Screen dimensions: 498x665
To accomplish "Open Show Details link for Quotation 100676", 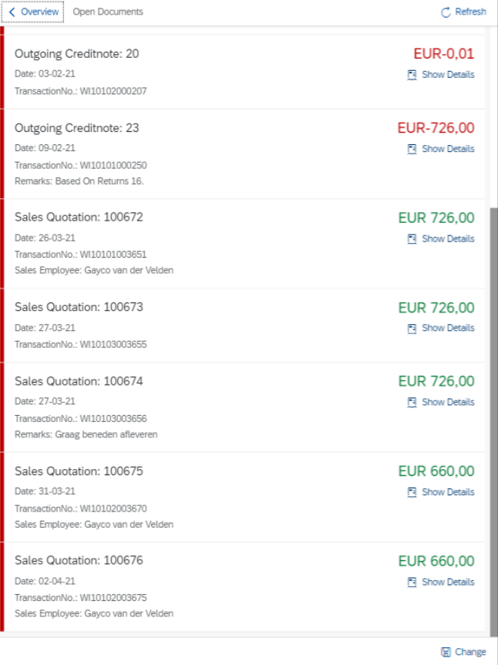I will (448, 582).
